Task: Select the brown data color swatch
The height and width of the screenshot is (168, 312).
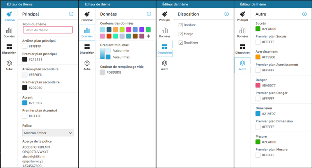Action: (135, 36)
